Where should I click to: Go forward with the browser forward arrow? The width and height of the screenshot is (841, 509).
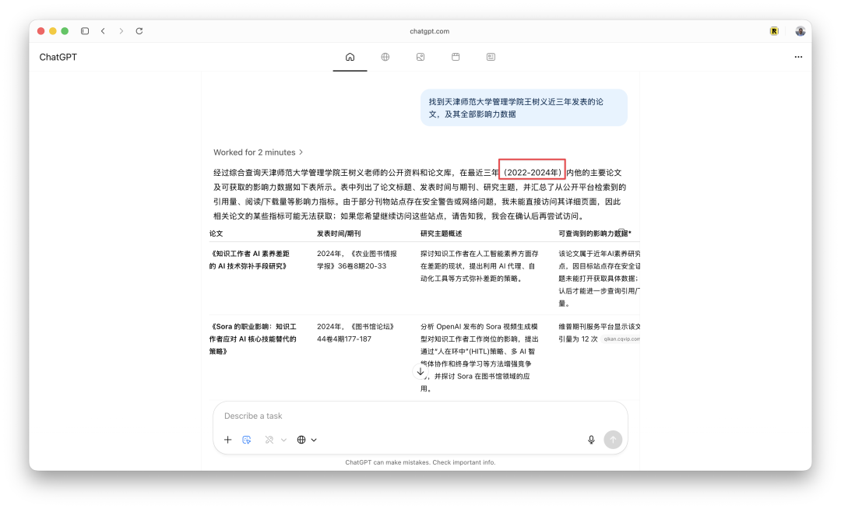121,31
